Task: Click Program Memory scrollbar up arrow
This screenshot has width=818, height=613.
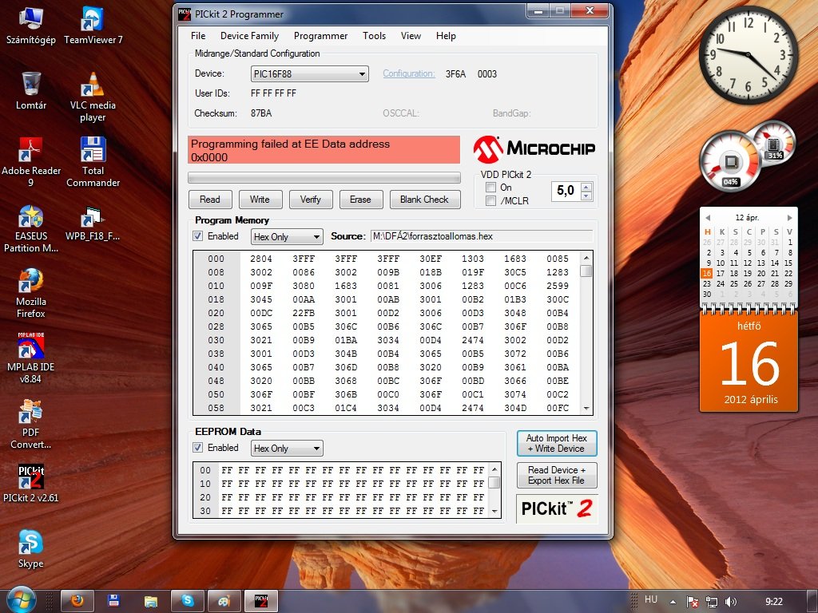Action: pos(586,258)
